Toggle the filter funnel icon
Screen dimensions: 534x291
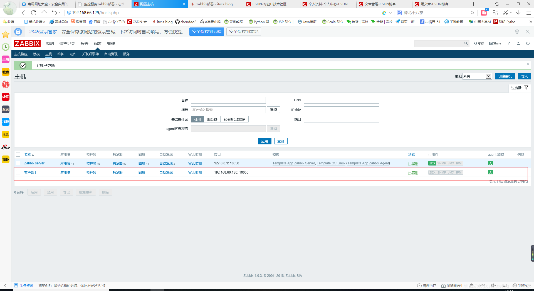click(x=526, y=88)
